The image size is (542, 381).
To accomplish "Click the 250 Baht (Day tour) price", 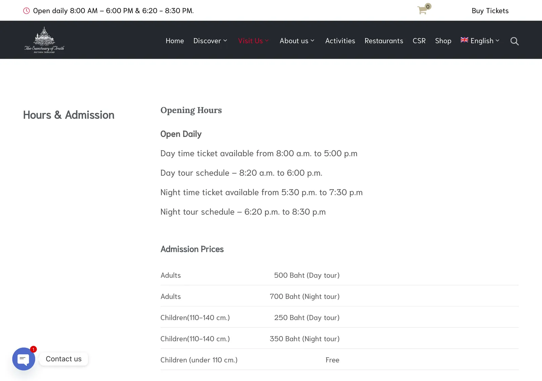I will click(307, 318).
